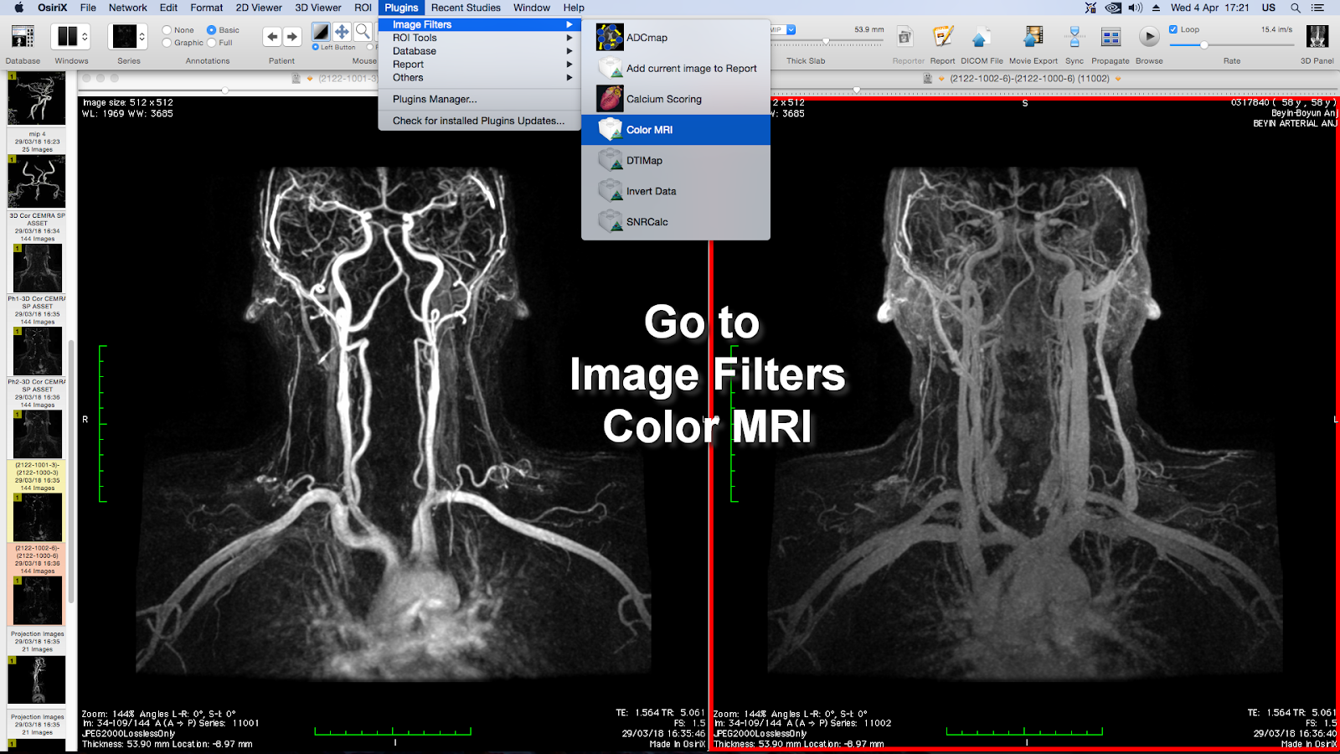Image resolution: width=1340 pixels, height=754 pixels.
Task: Click the Report icon
Action: coord(942,38)
